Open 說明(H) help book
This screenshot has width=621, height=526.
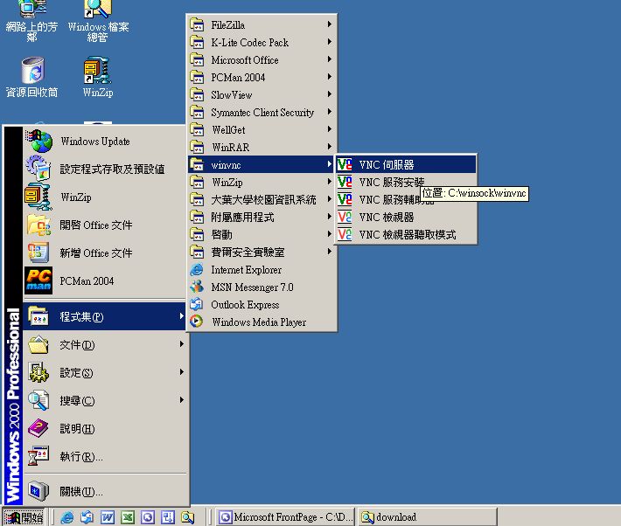pos(105,429)
